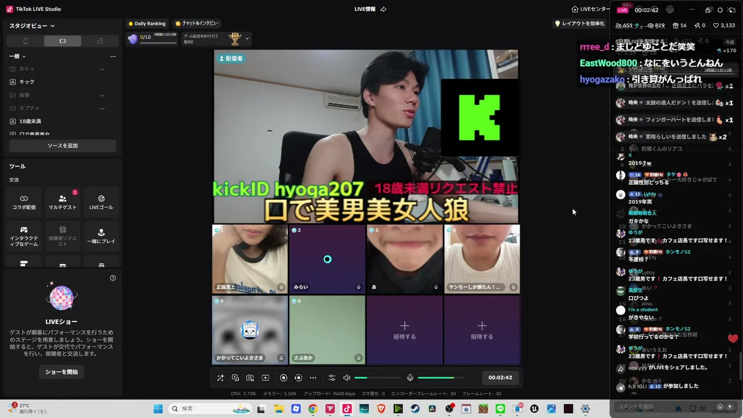Open the Daily Ranking tab
Screen dimensions: 743x418
147,23
